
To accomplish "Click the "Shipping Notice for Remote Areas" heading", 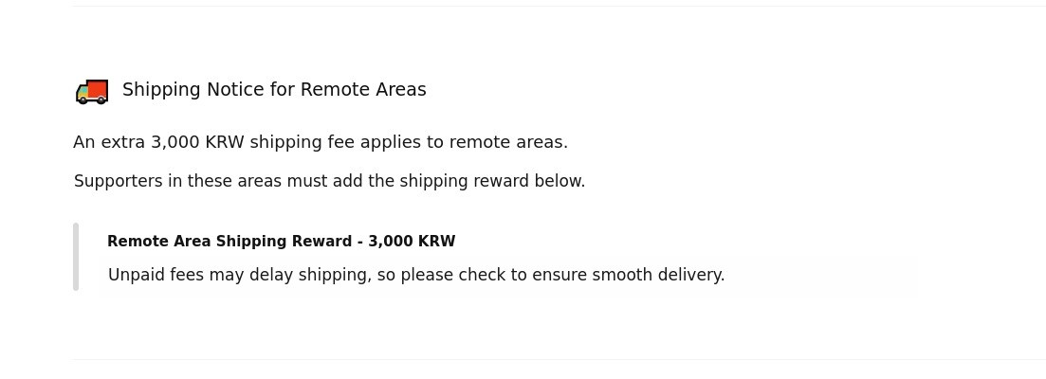I will pyautogui.click(x=274, y=90).
